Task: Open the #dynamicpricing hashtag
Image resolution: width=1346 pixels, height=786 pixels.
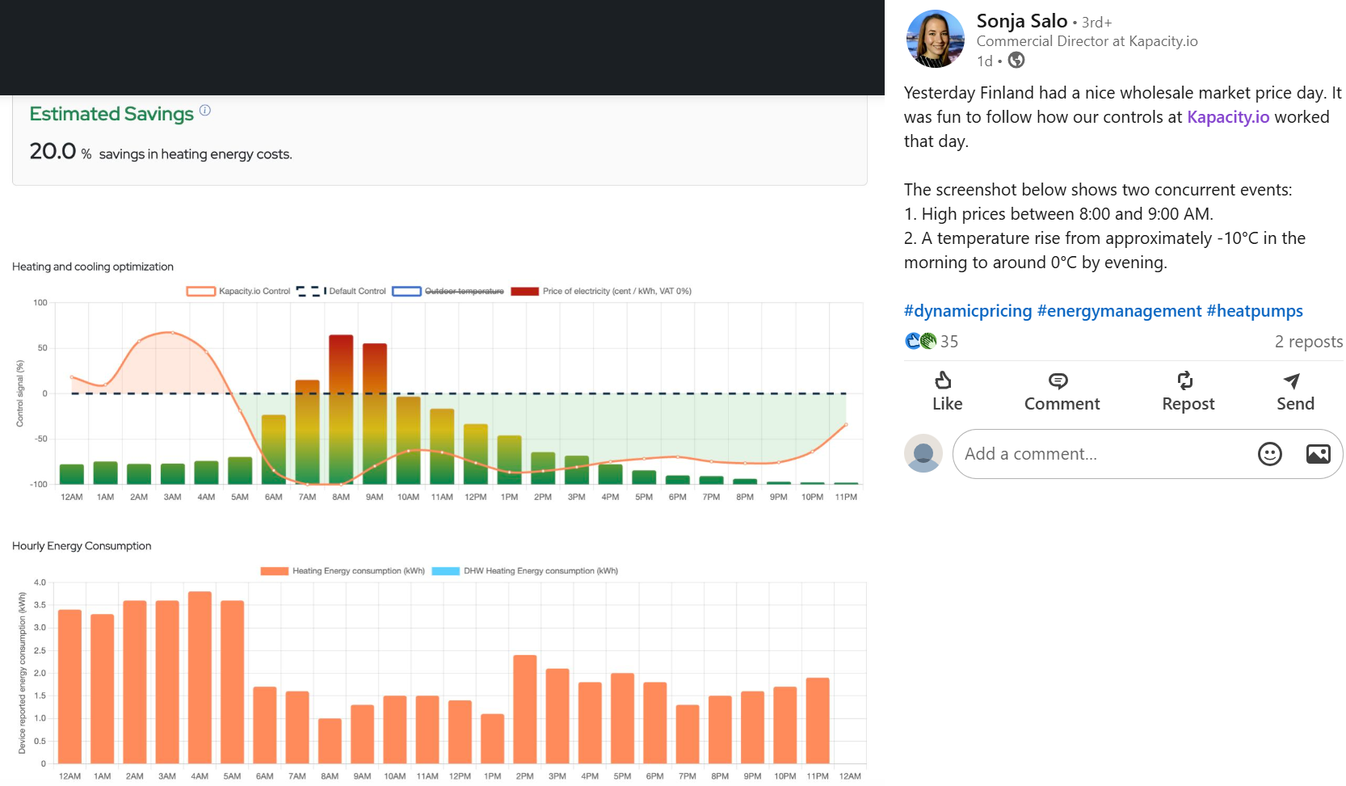Action: pyautogui.click(x=967, y=311)
